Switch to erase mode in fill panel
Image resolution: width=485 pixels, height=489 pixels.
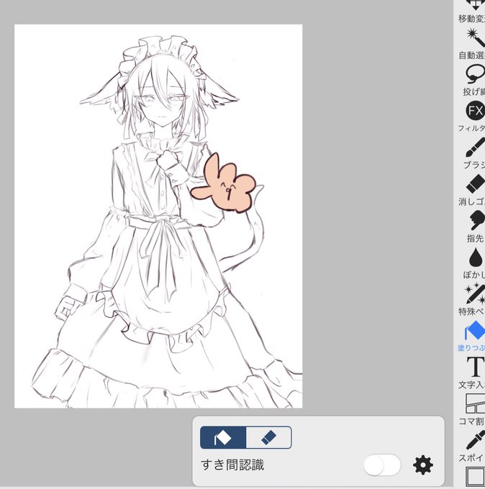click(268, 438)
